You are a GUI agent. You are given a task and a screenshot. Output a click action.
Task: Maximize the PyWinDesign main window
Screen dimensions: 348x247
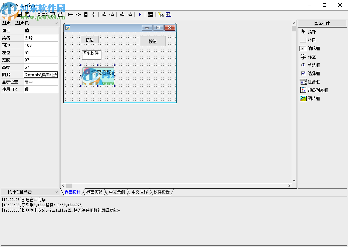(324, 5)
